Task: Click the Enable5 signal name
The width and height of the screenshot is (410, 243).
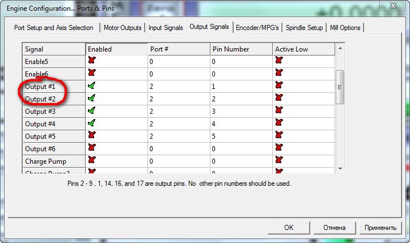Action: coord(36,62)
